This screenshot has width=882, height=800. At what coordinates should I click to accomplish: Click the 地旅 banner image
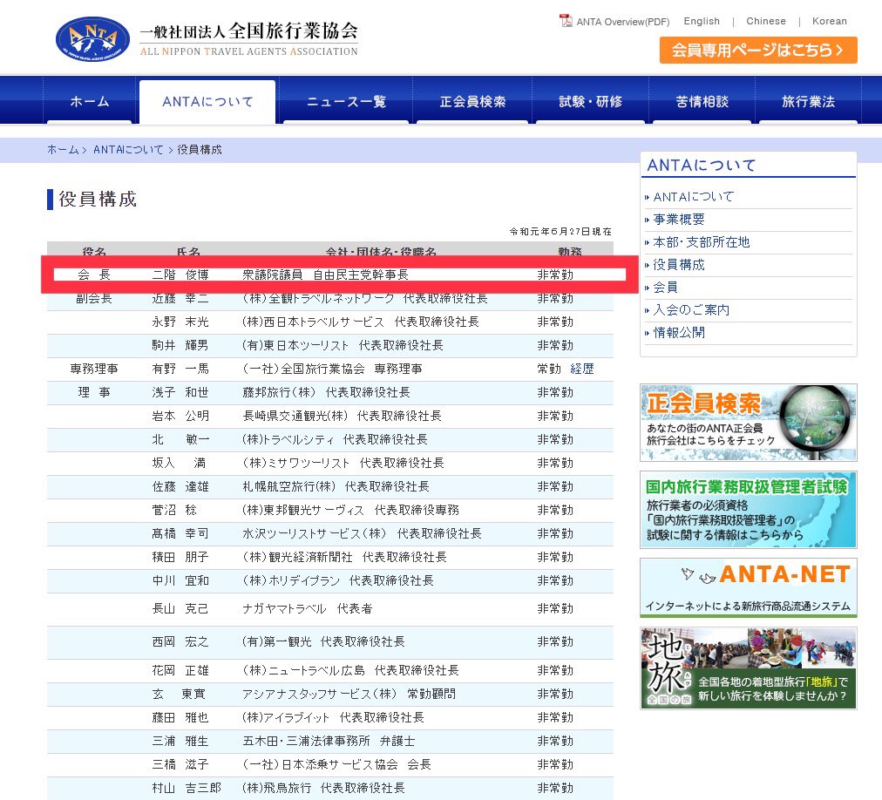[x=748, y=668]
